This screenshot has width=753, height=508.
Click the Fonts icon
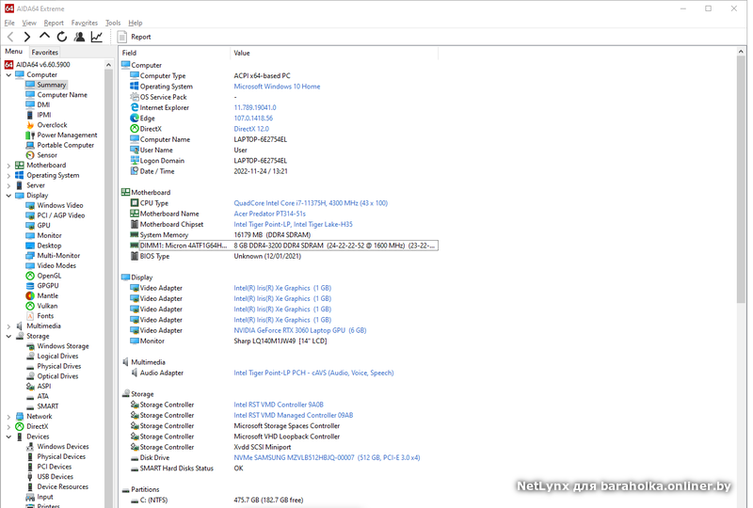tap(30, 316)
